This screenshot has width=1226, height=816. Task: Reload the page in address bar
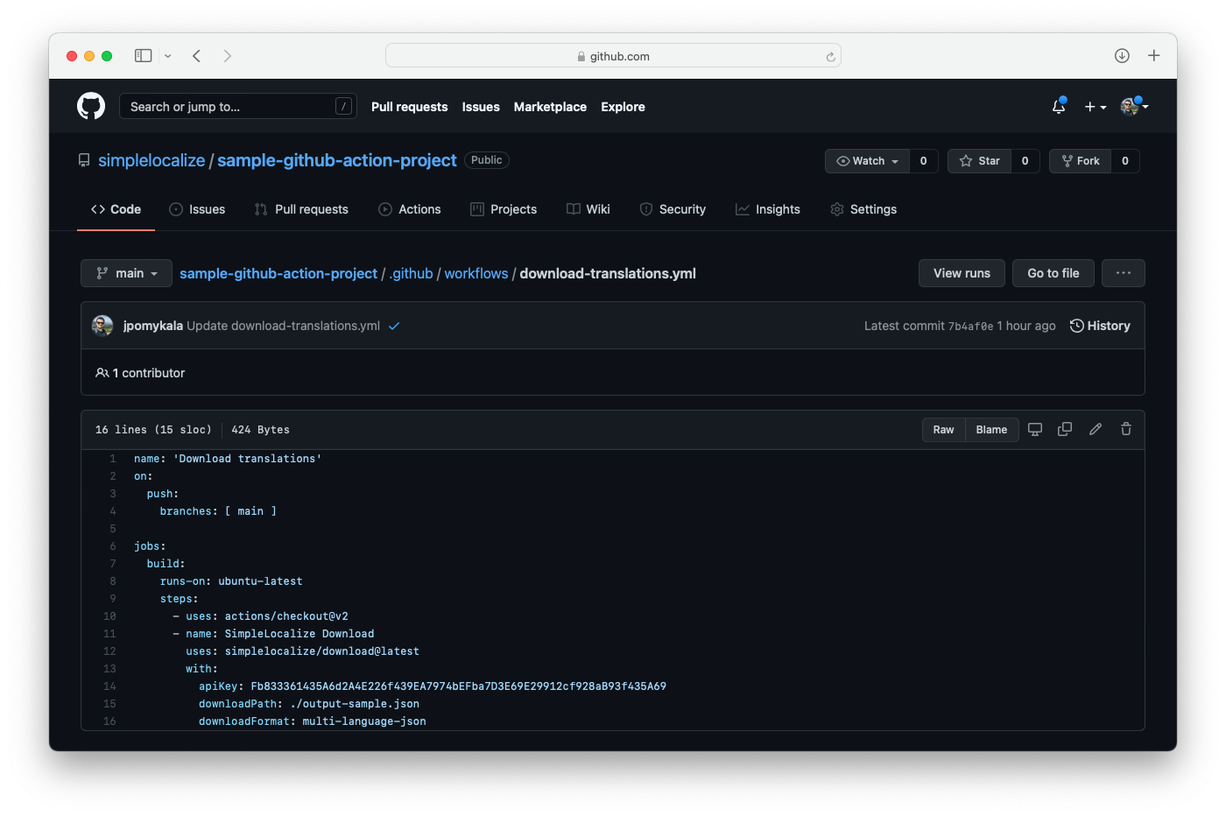click(830, 57)
